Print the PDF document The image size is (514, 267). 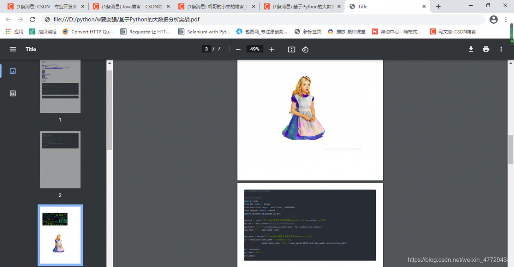pos(486,49)
